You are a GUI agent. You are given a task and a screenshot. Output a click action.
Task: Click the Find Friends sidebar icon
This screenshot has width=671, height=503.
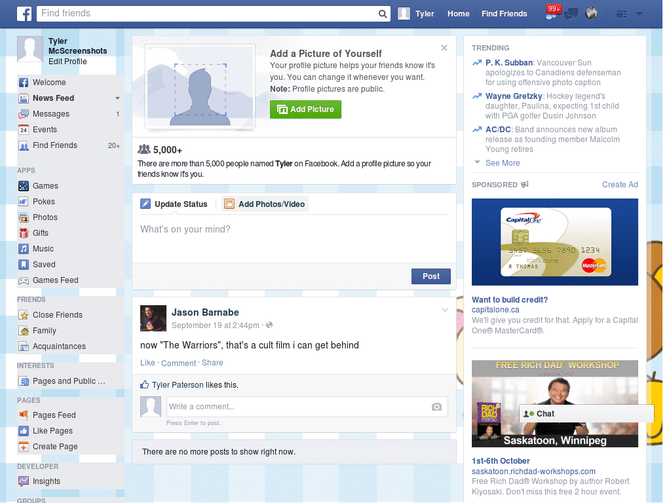click(x=24, y=145)
